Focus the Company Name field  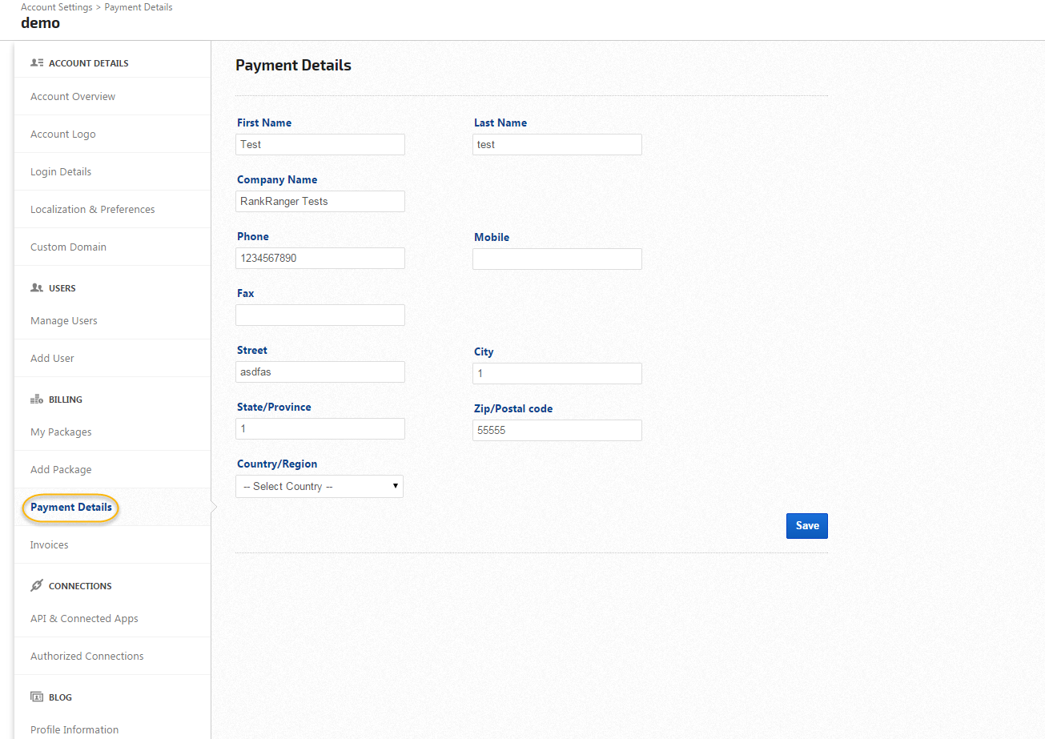tap(320, 201)
